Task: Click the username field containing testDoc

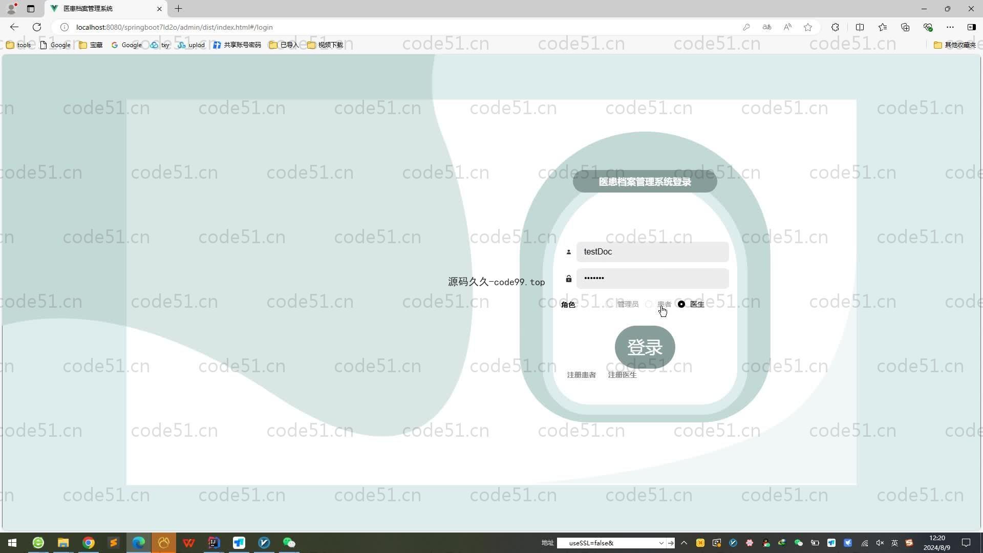Action: pyautogui.click(x=652, y=252)
